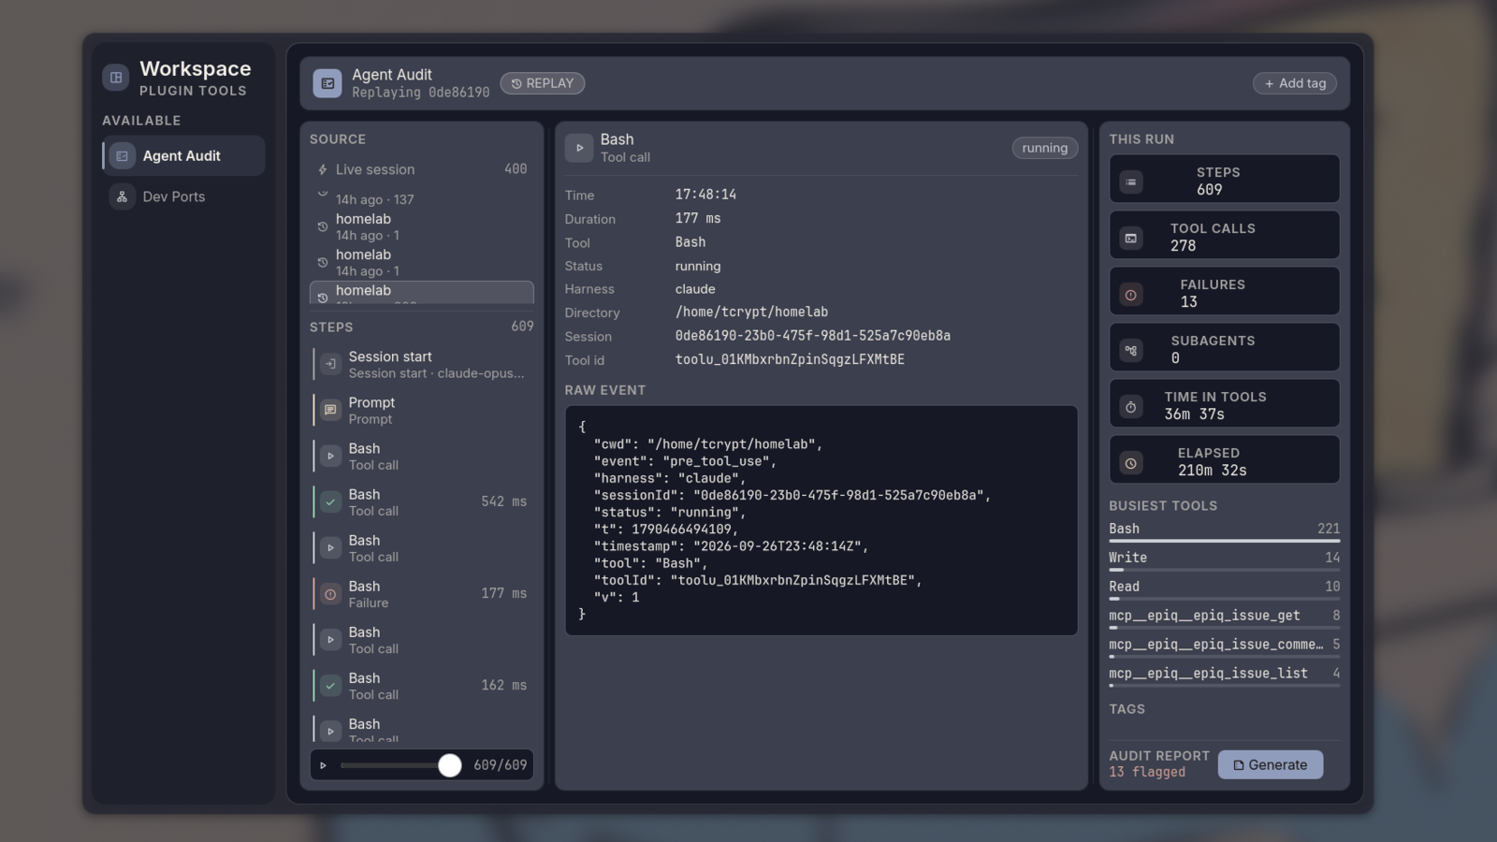
Task: Click the Bash row in Busiest Tools
Action: [1225, 531]
